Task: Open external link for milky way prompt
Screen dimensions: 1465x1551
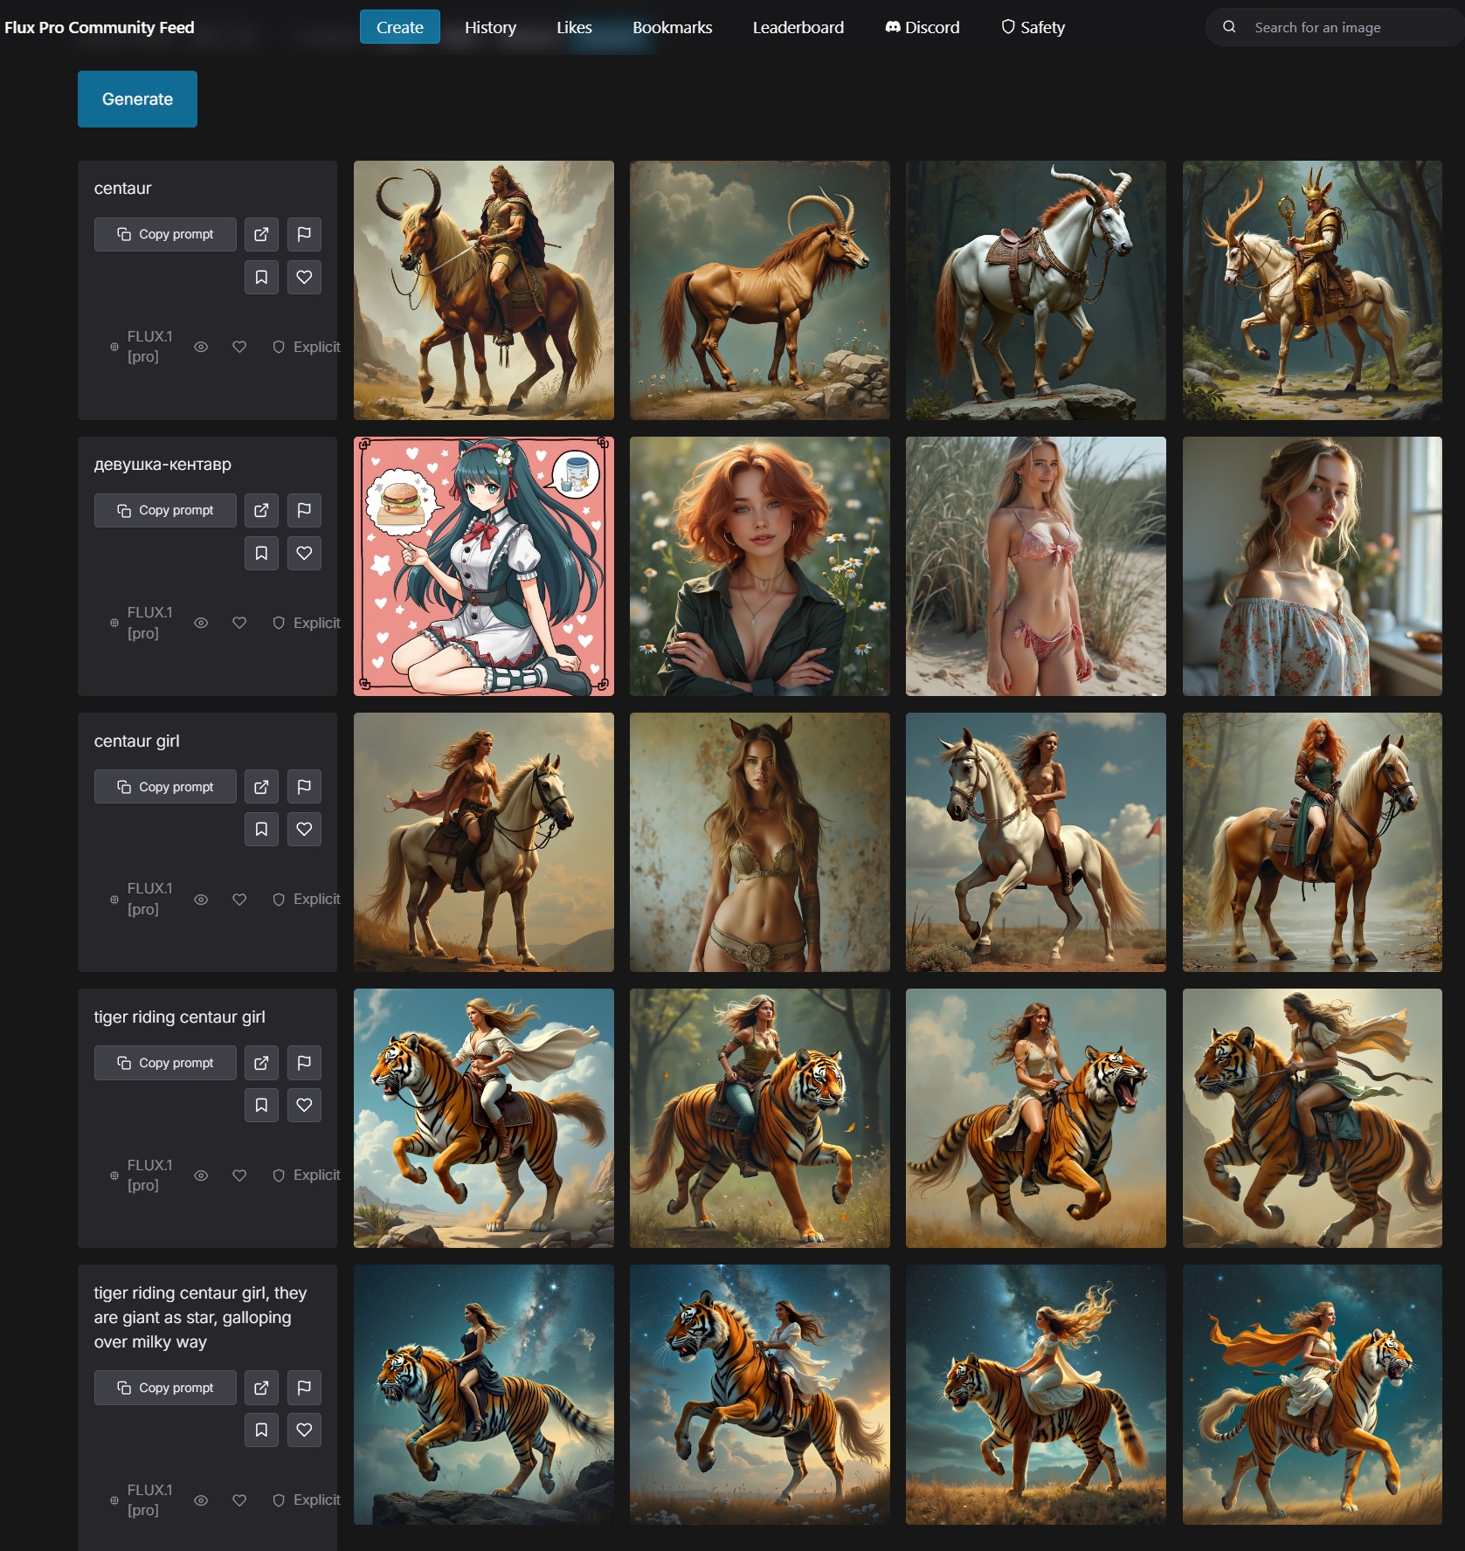Action: click(261, 1388)
